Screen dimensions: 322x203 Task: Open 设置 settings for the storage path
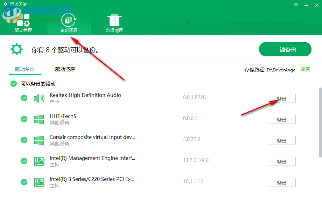pyautogui.click(x=305, y=69)
